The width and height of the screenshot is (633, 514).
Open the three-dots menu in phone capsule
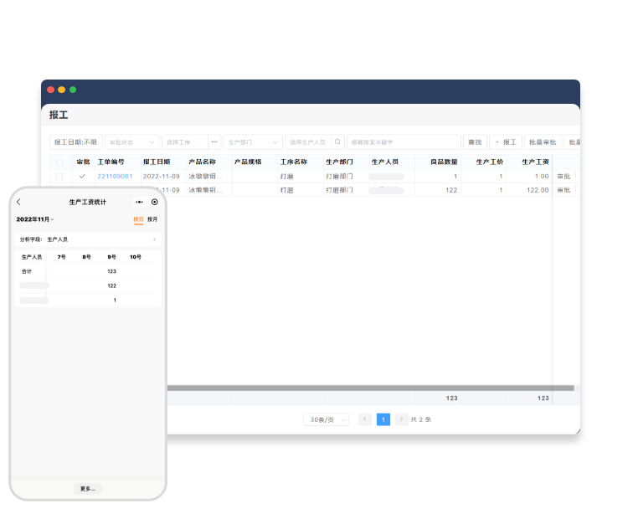(139, 202)
